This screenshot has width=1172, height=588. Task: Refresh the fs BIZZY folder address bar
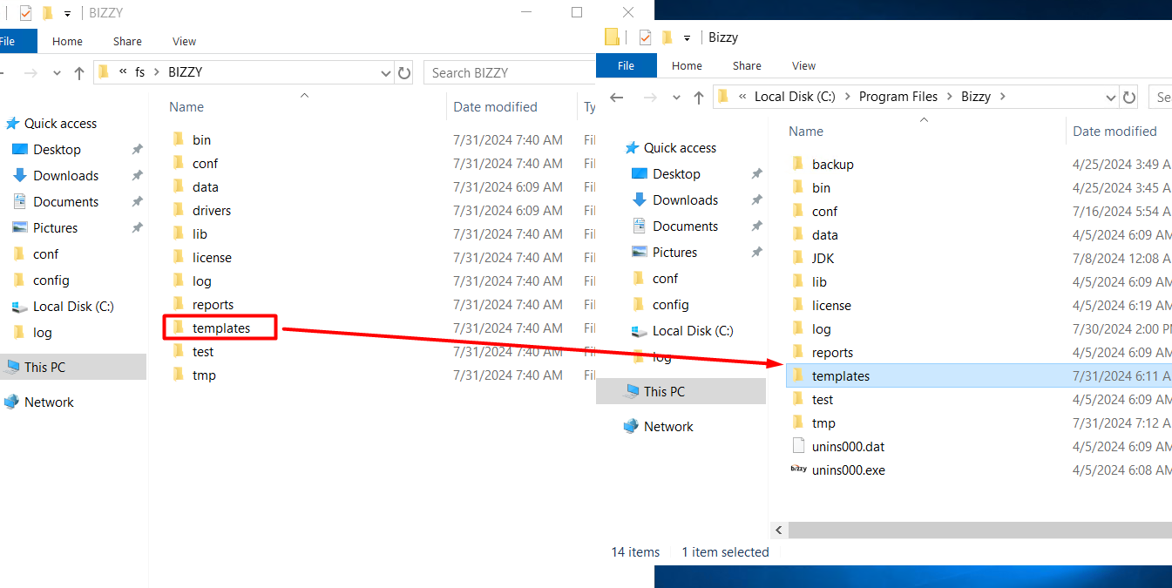pyautogui.click(x=404, y=73)
